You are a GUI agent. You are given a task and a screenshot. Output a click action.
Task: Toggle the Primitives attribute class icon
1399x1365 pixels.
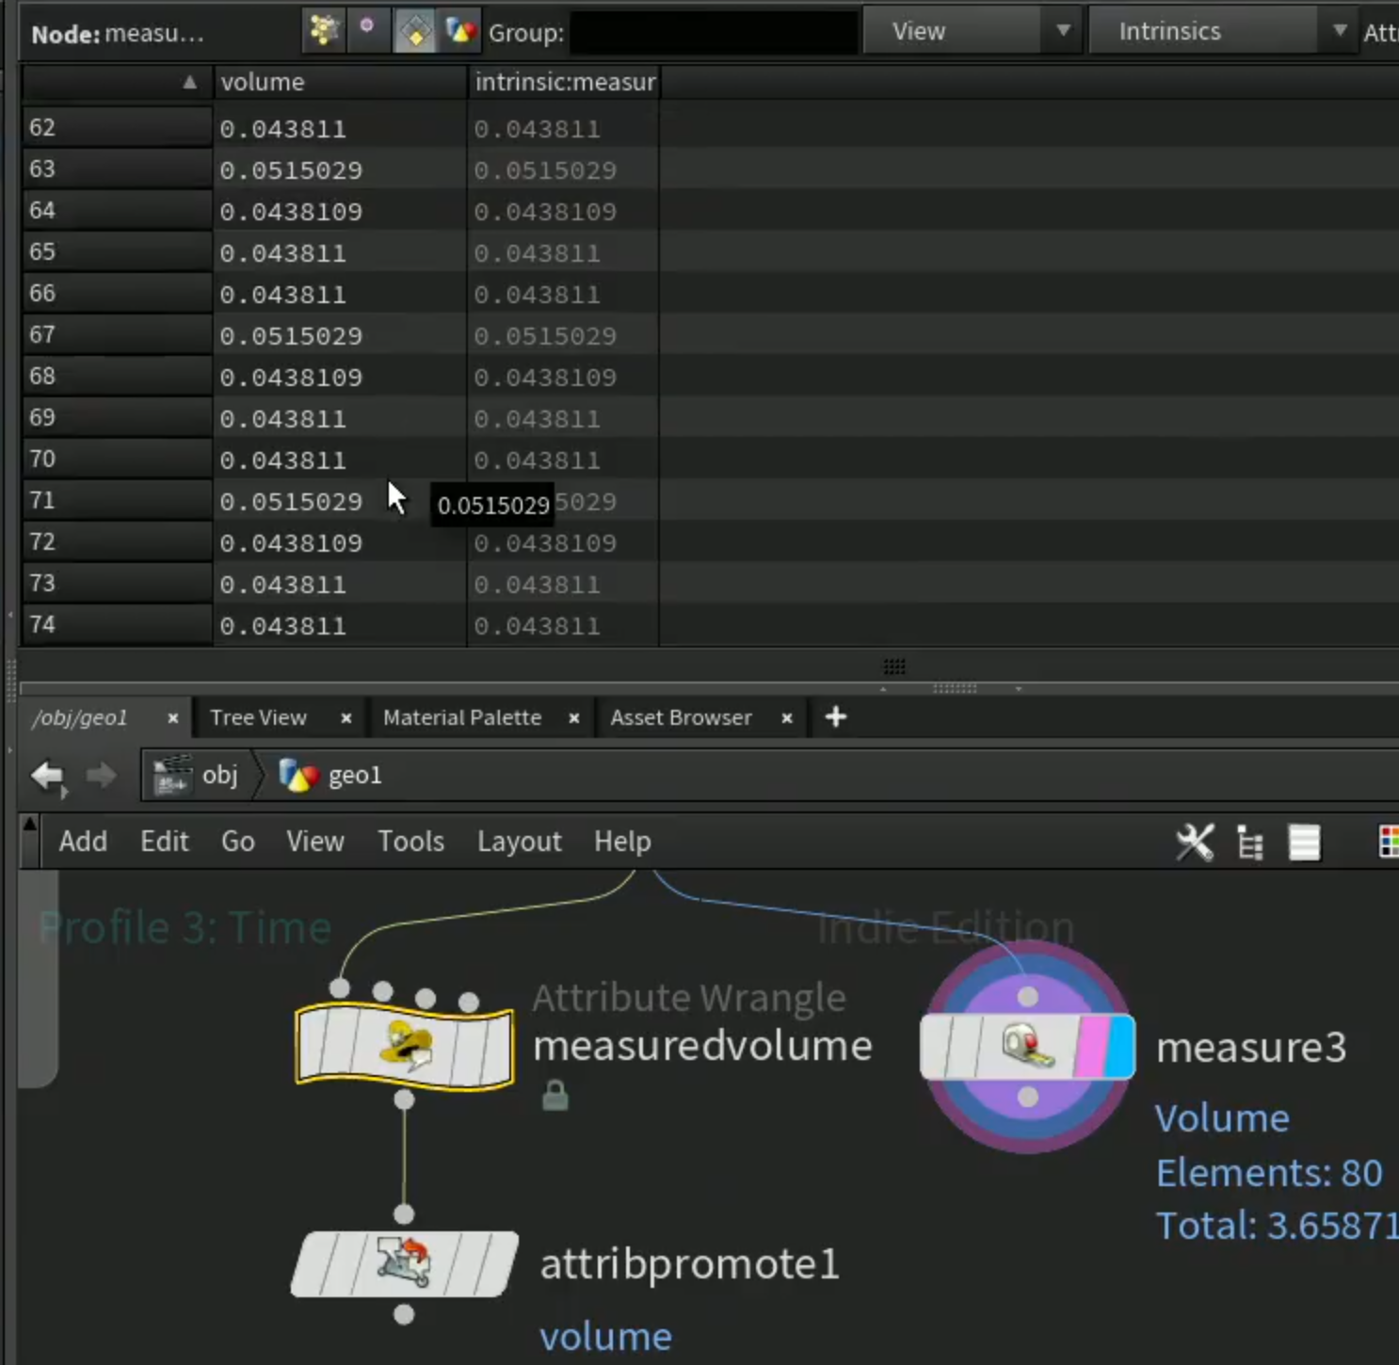(414, 31)
